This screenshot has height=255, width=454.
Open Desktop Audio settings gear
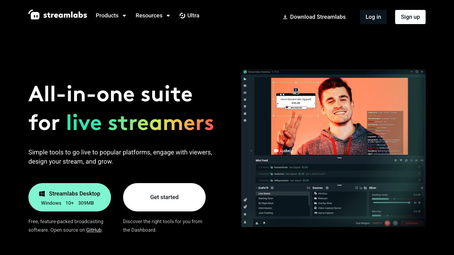click(x=419, y=203)
